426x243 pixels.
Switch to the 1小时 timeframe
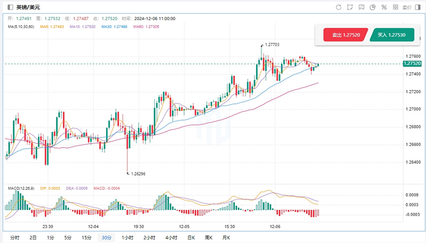point(127,237)
